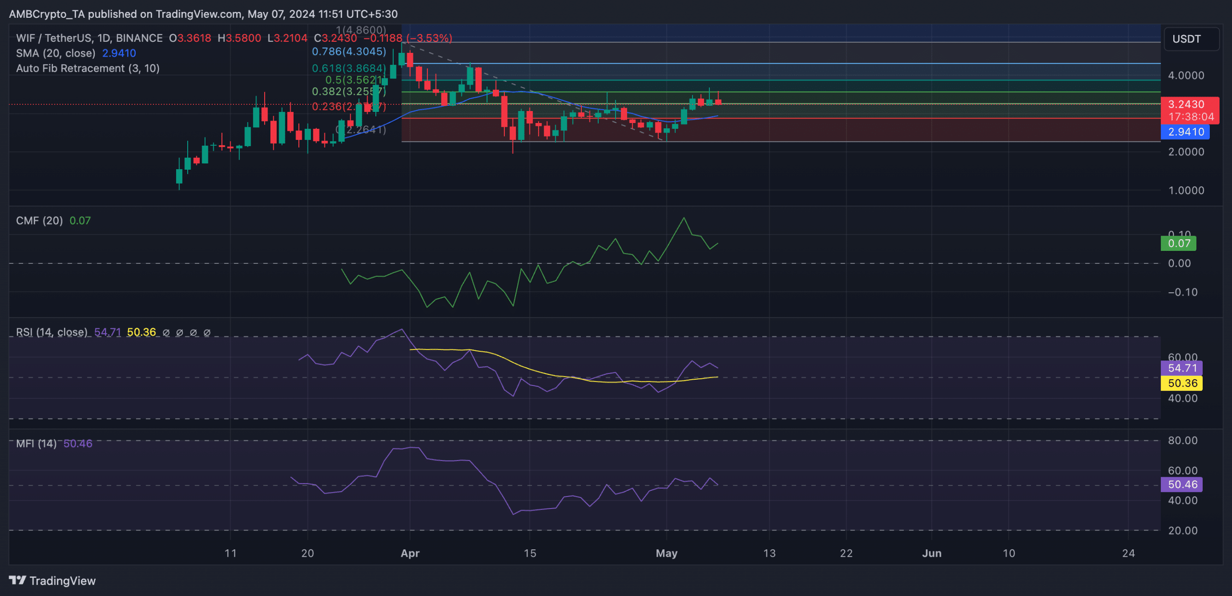Image resolution: width=1232 pixels, height=596 pixels.
Task: Click the yellow 50.36 RSI average tag
Action: (1181, 383)
